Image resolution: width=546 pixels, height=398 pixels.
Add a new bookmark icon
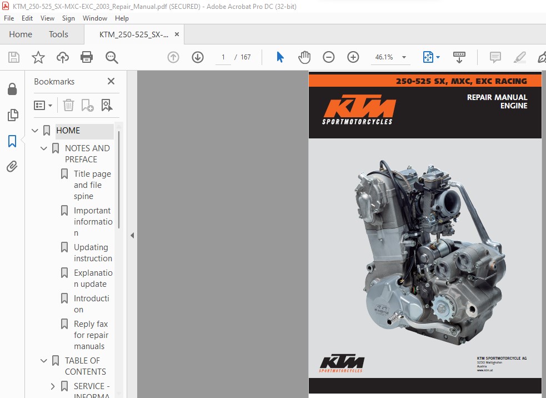pyautogui.click(x=87, y=105)
